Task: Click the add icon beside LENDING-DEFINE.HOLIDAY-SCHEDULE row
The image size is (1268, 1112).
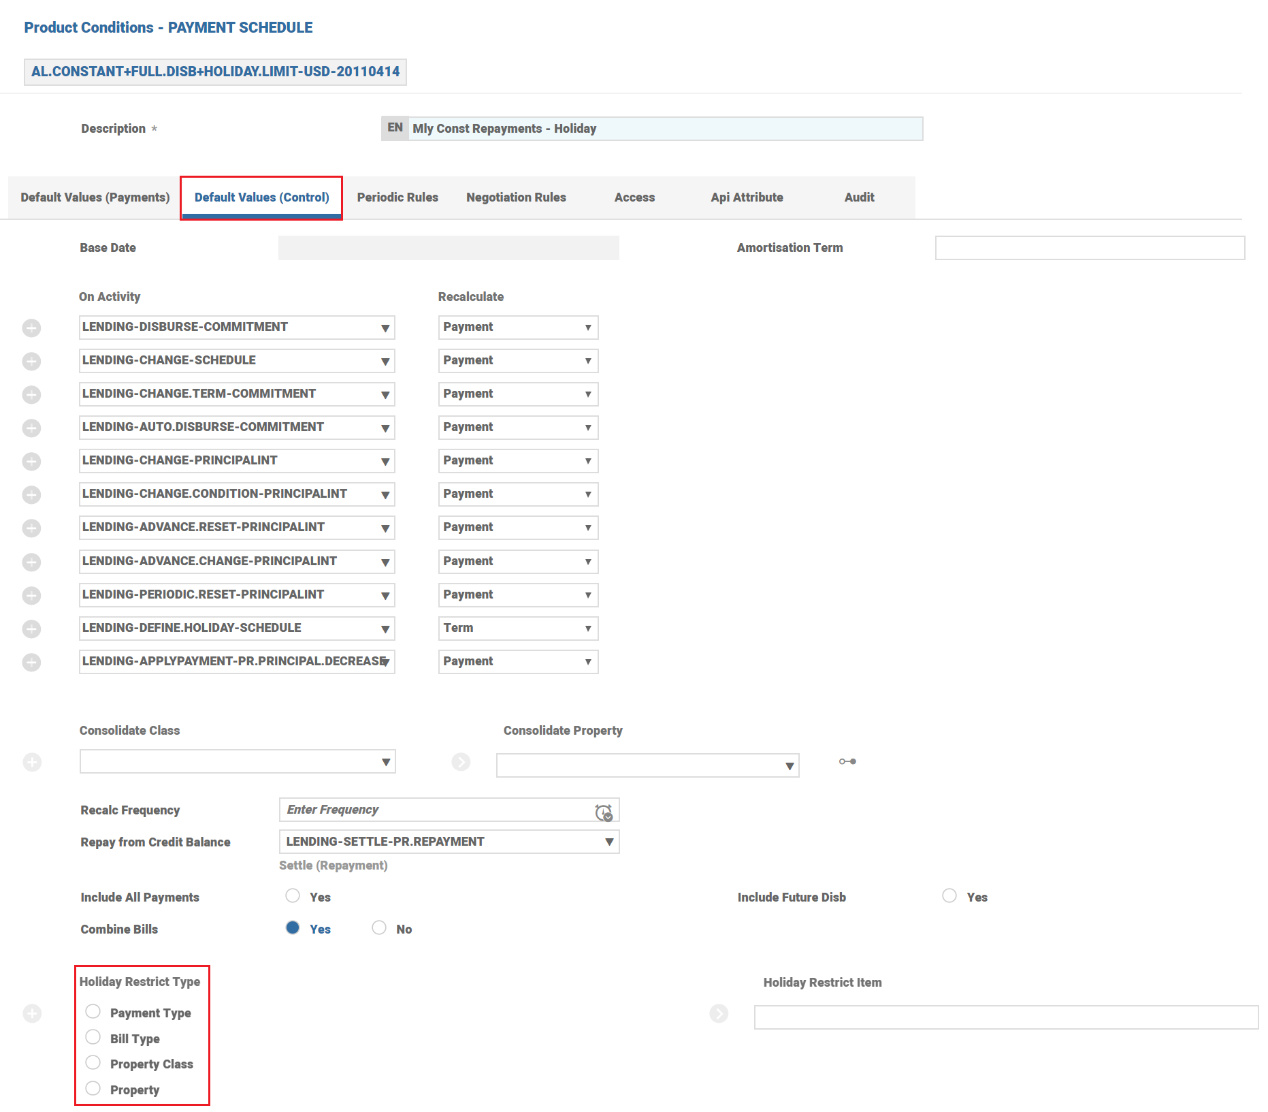Action: click(31, 629)
